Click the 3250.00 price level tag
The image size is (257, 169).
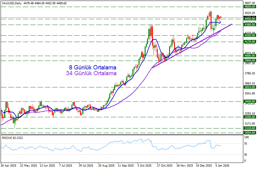click(x=249, y=117)
